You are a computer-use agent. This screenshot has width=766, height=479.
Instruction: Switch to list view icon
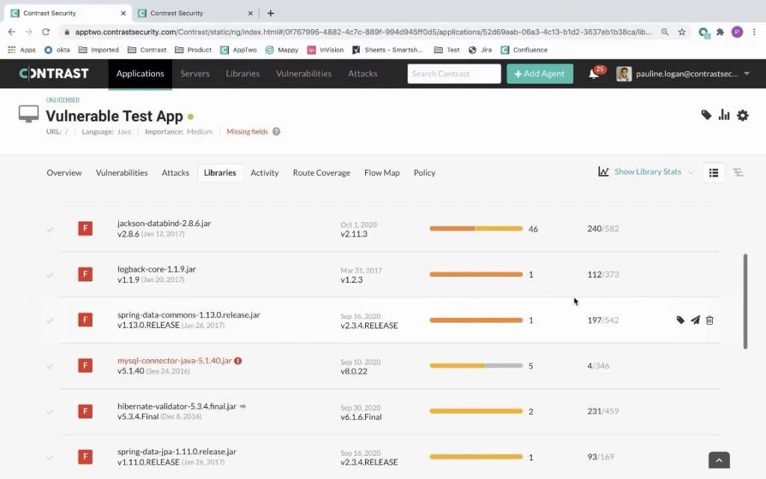[x=713, y=173]
